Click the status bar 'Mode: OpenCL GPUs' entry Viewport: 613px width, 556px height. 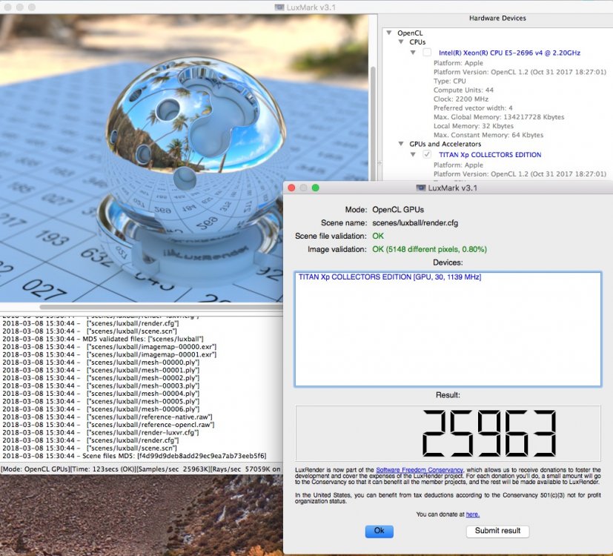point(36,469)
